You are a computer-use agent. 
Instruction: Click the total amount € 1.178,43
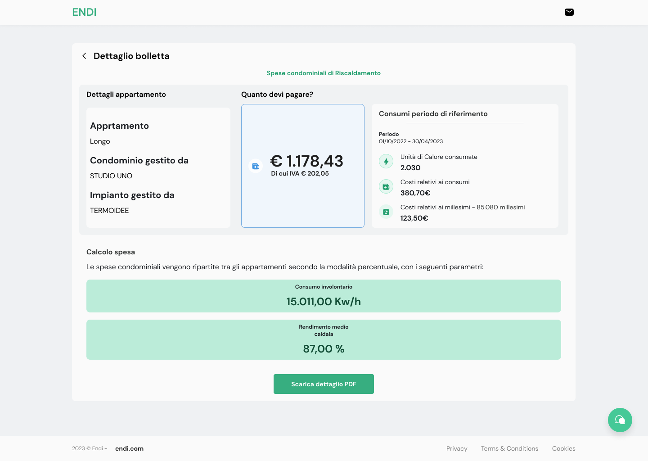tap(306, 161)
